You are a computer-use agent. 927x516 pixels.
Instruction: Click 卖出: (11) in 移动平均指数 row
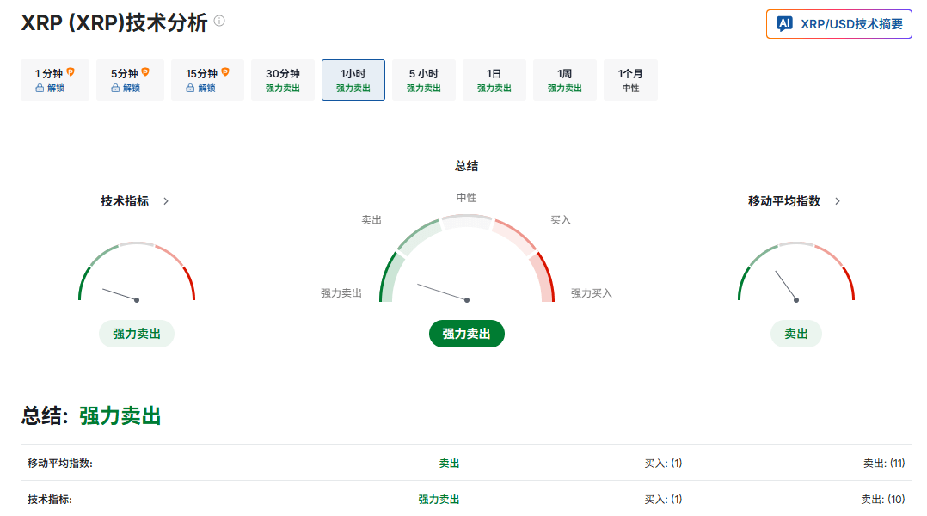click(884, 464)
